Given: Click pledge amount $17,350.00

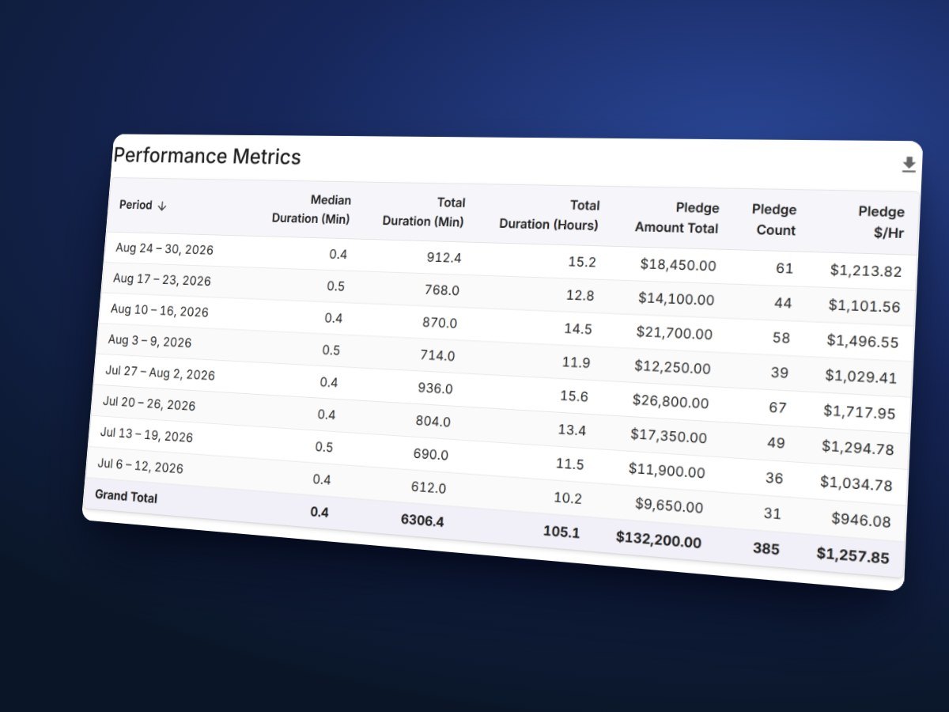Looking at the screenshot, I should 668,435.
